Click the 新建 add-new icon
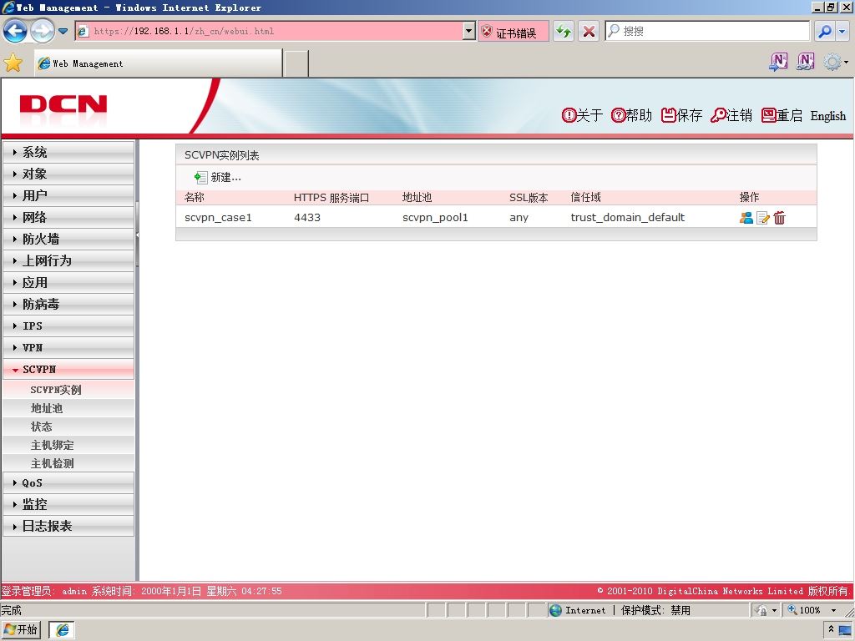 (x=200, y=177)
